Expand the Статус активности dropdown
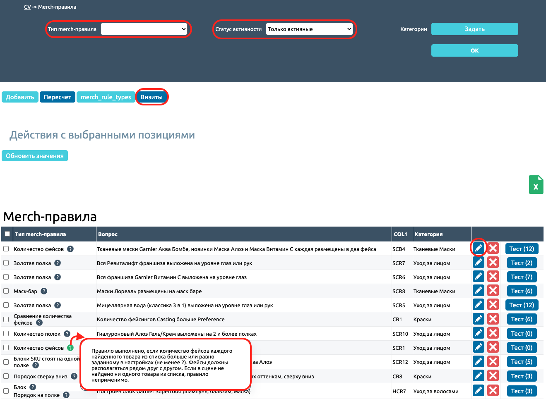 coord(309,29)
